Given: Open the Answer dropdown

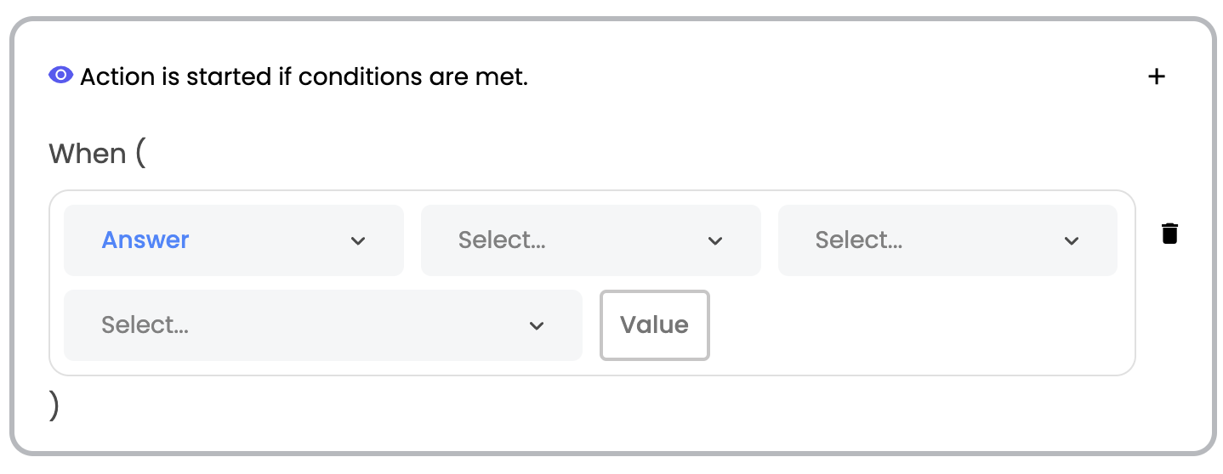Looking at the screenshot, I should pos(234,240).
